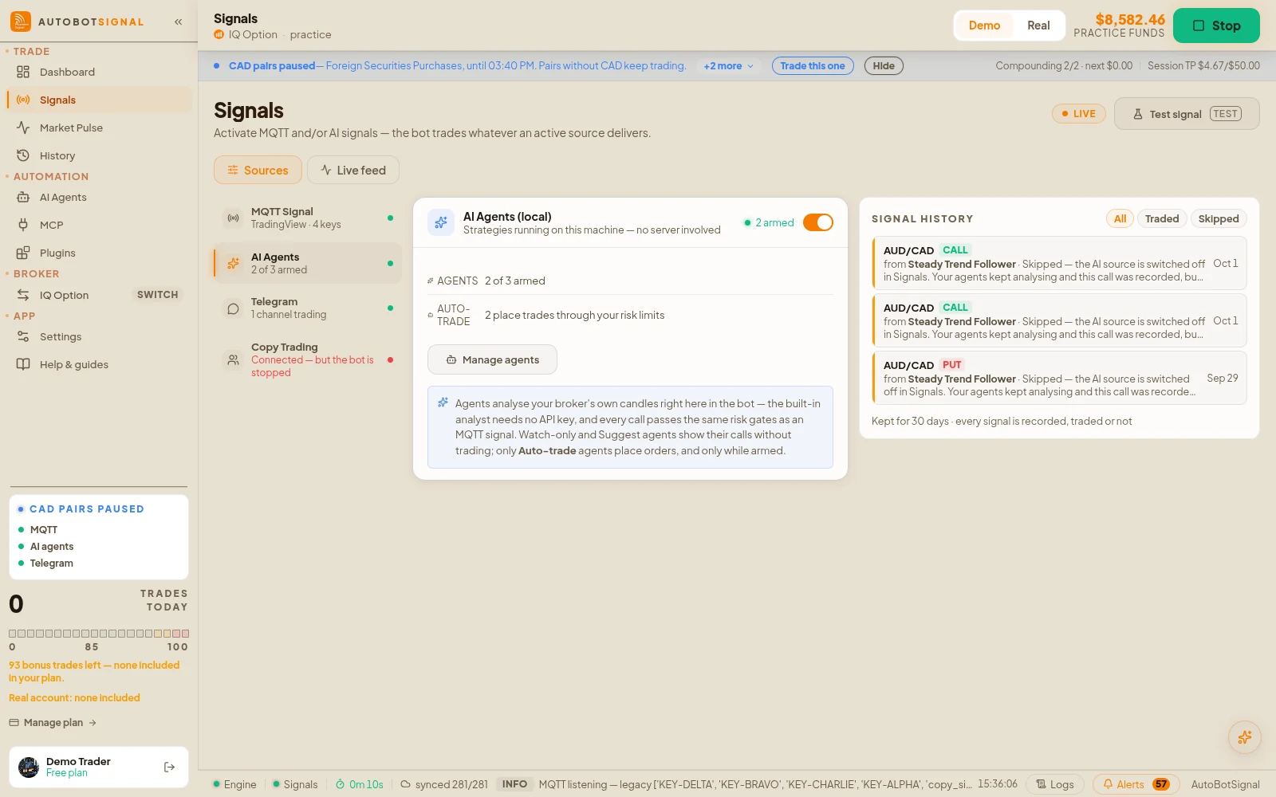
Task: Filter signal history by Skipped
Action: pyautogui.click(x=1219, y=218)
